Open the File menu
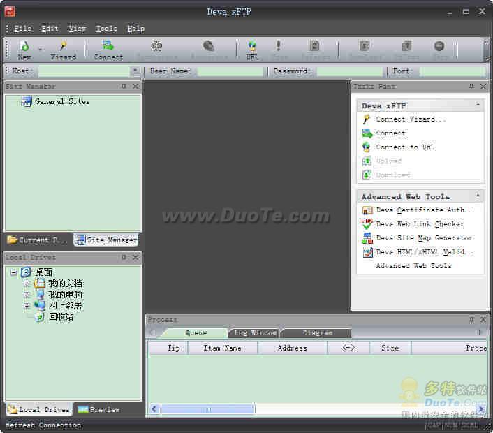This screenshot has height=433, width=493. coord(22,29)
